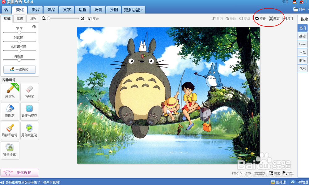Image resolution: width=309 pixels, height=185 pixels.
Task: Click the zoom level slider handle
Action: coord(49,18)
